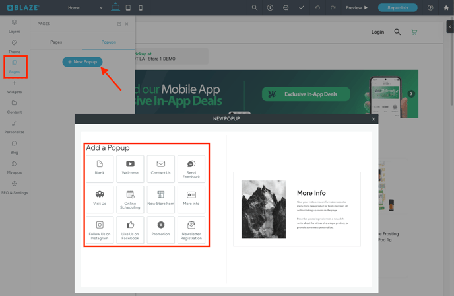Open the Widgets panel
Viewport: 454px width, 296px height.
pyautogui.click(x=14, y=87)
